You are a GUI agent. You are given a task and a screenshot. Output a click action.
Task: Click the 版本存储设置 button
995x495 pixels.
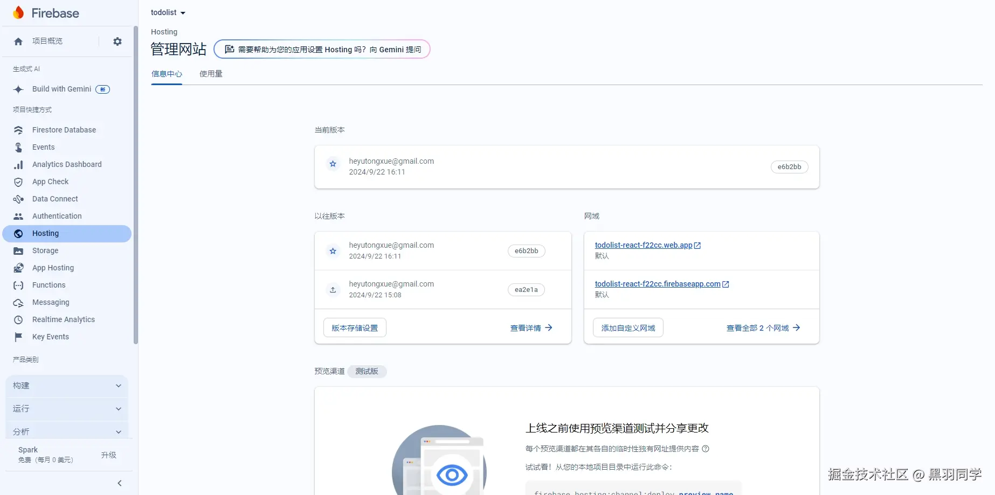pyautogui.click(x=355, y=328)
